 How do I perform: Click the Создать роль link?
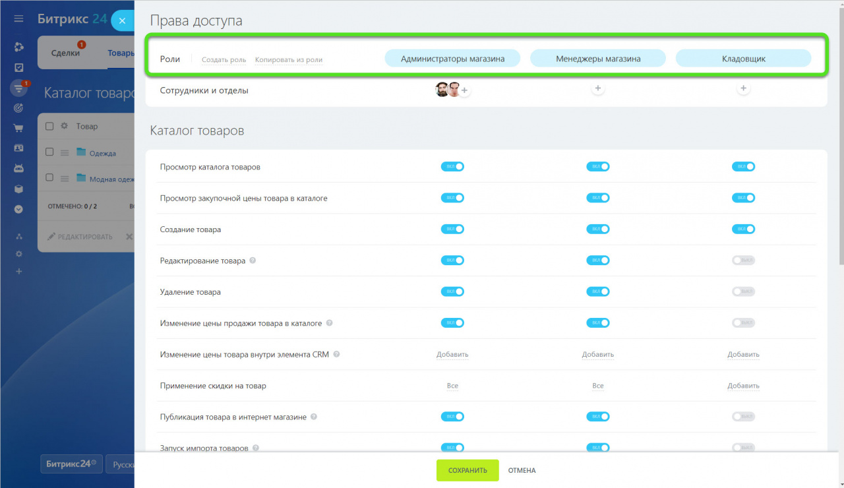(224, 60)
